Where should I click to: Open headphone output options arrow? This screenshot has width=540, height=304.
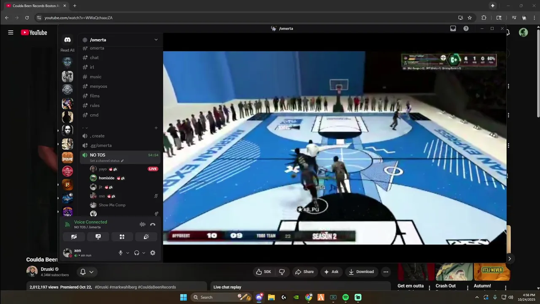(x=143, y=253)
